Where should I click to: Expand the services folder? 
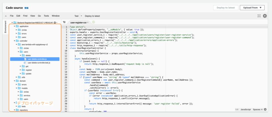coord(18,95)
